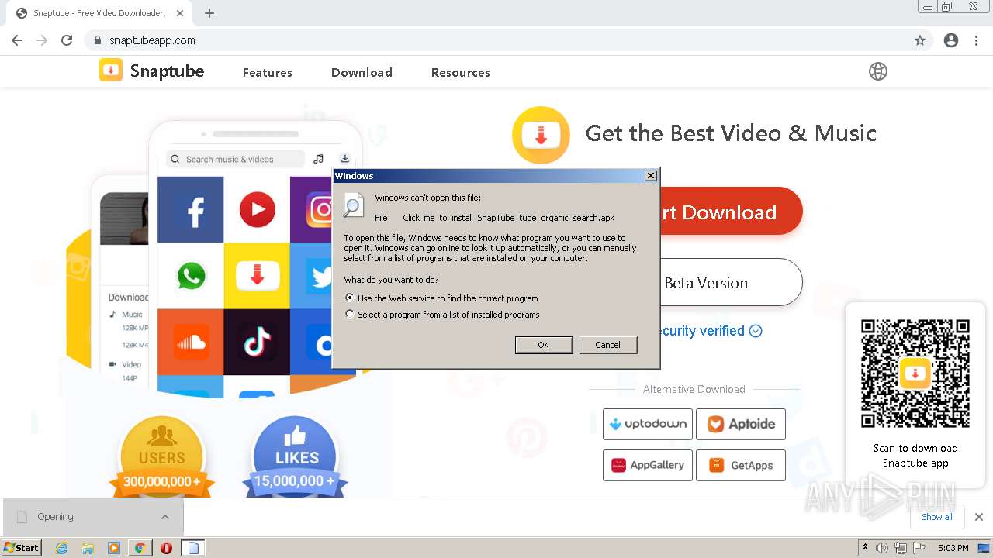
Task: Click the Beta Version button
Action: [x=731, y=283]
